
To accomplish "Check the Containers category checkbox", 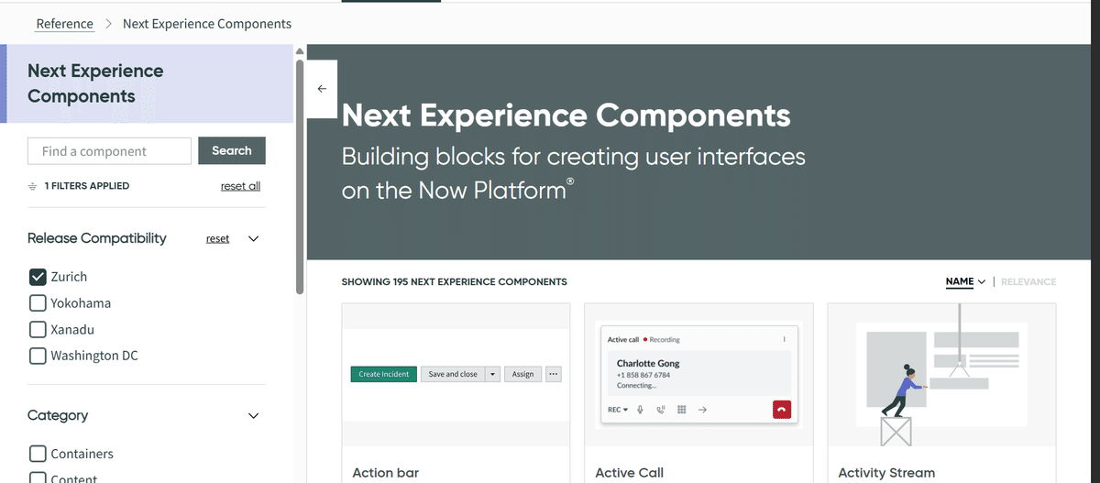I will pyautogui.click(x=38, y=454).
